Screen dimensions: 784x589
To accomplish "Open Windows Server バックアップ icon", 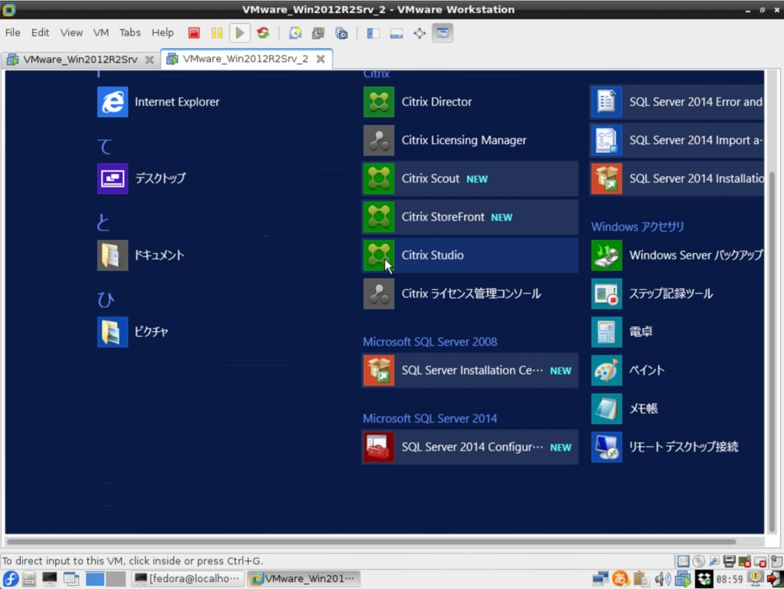I will point(606,255).
